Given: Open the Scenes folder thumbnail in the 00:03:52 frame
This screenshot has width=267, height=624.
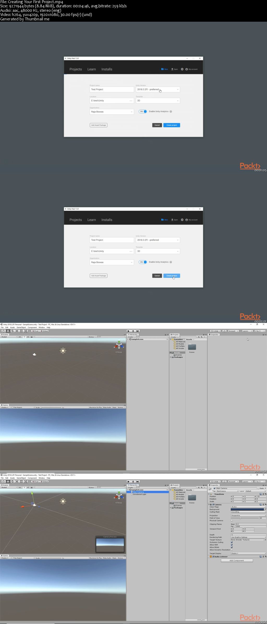Looking at the screenshot, I should click(x=192, y=497).
